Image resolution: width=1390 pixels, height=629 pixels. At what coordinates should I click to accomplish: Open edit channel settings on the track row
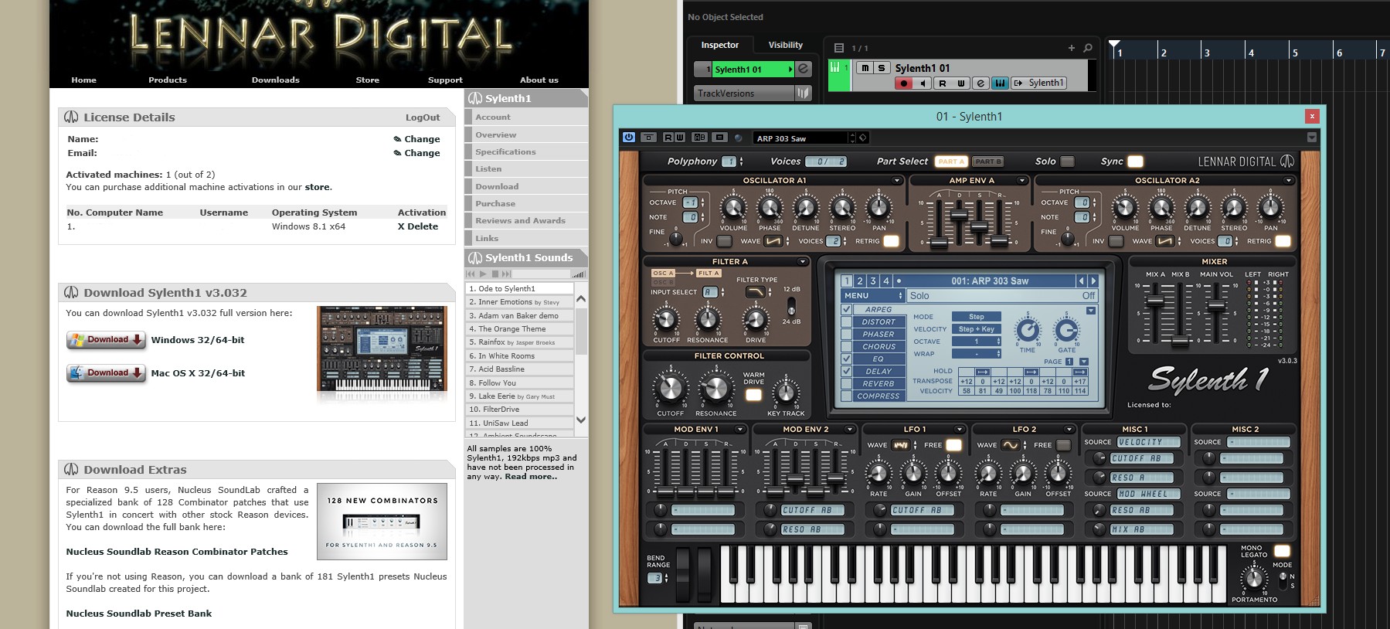(980, 83)
